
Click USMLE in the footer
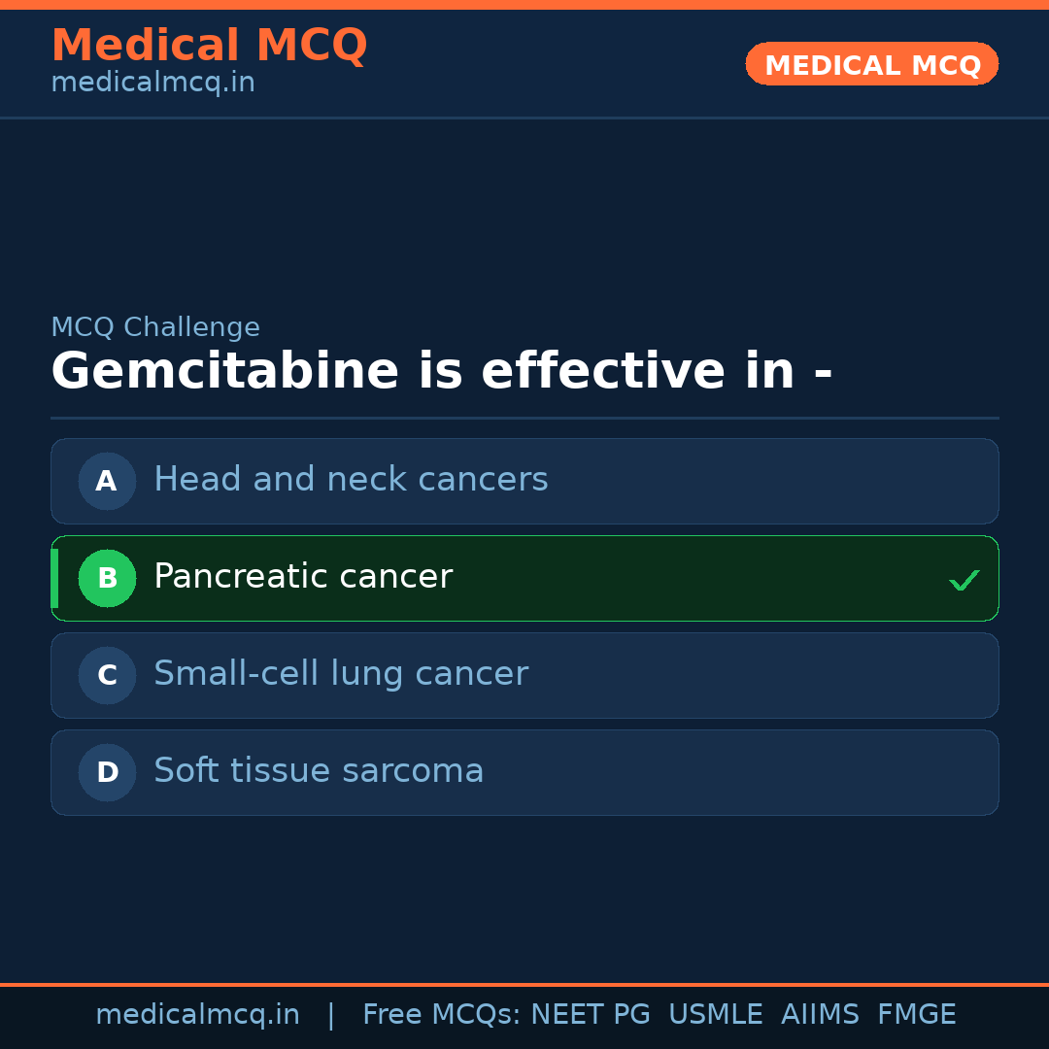pyautogui.click(x=715, y=1015)
